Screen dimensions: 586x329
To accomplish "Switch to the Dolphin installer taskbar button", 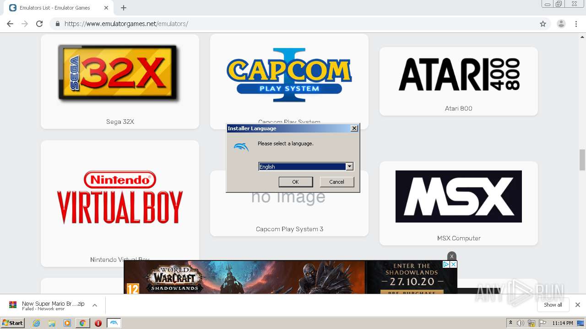I will [x=114, y=323].
